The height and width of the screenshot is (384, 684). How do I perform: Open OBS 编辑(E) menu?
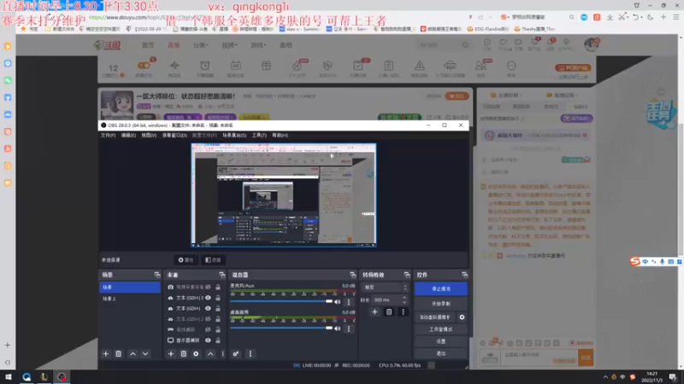pyautogui.click(x=128, y=136)
